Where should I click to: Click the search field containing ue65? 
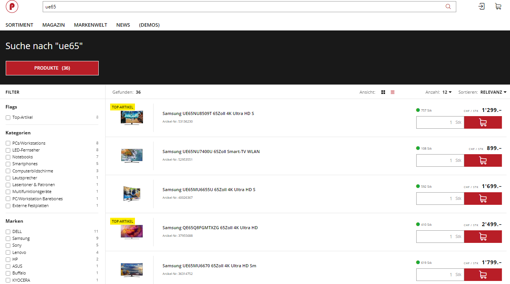[x=244, y=7]
